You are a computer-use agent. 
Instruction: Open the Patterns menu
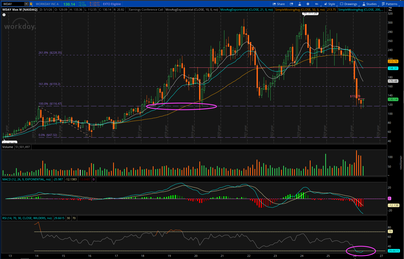(x=390, y=4)
